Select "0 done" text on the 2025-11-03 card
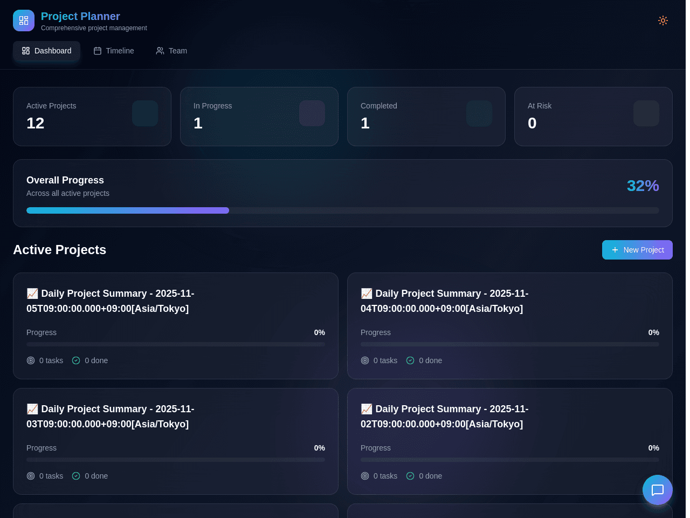Screen dimensions: 690x518 click(x=96, y=476)
